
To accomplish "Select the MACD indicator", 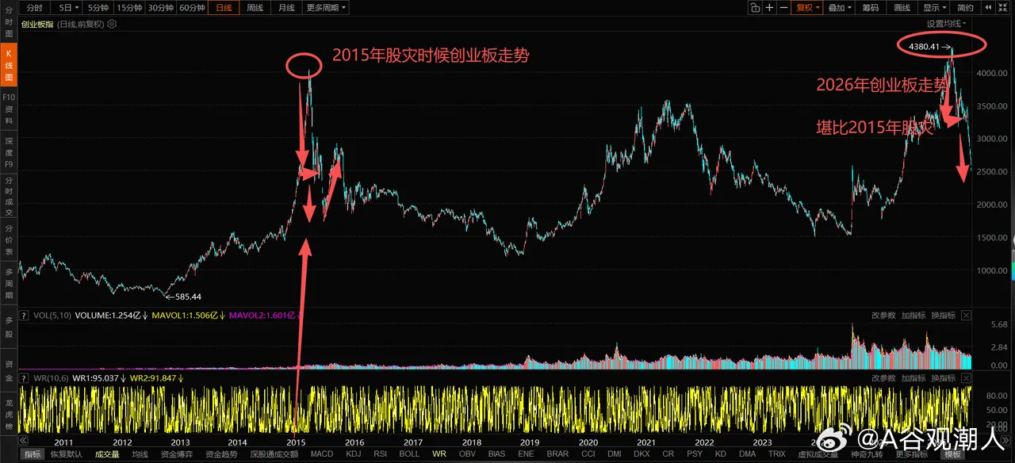I will (322, 454).
